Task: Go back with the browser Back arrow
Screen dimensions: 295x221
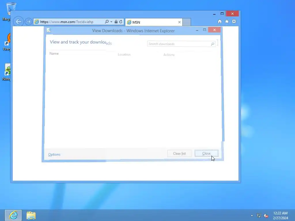Action: tap(18, 22)
